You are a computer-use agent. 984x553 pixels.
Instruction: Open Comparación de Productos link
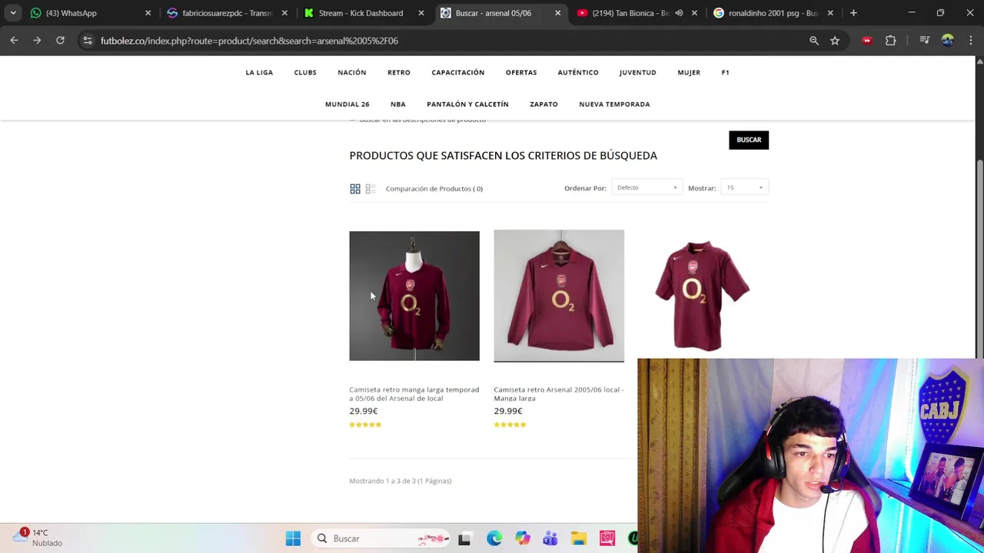coord(434,188)
